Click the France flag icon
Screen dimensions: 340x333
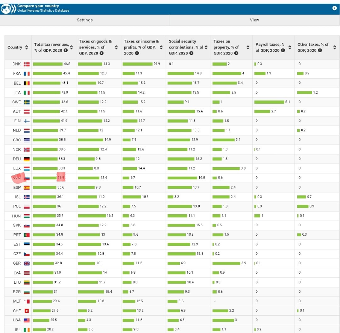27,74
